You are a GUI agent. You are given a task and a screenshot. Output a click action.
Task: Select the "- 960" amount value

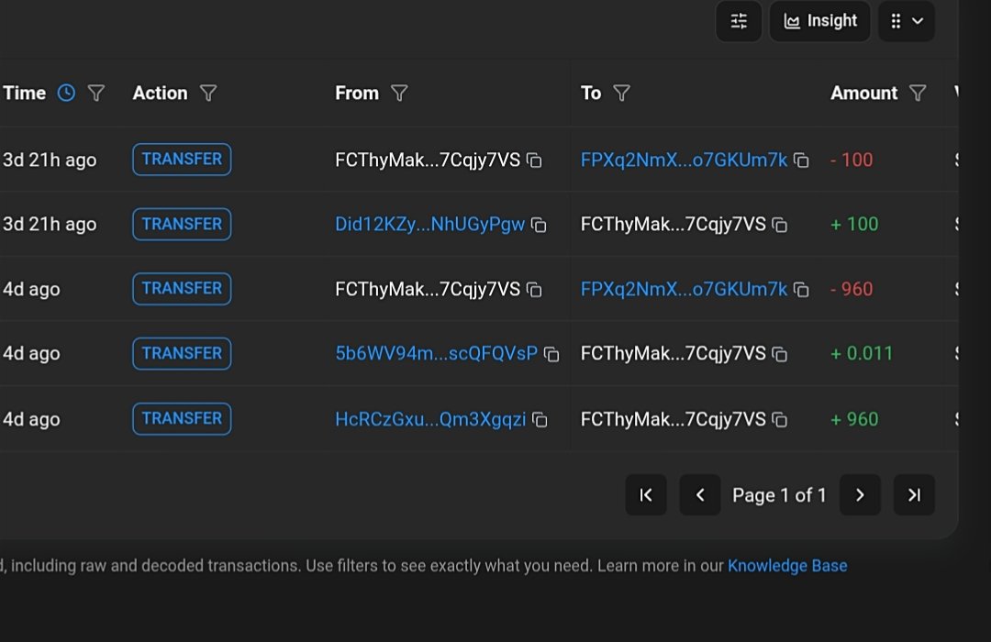tap(852, 290)
